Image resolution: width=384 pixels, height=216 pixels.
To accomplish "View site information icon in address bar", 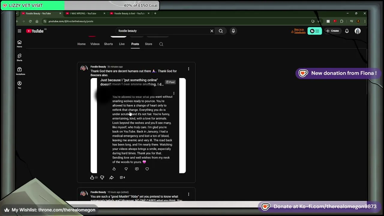I will [45, 21].
